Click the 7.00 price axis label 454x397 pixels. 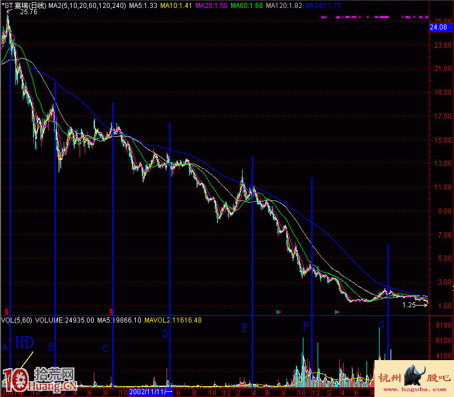(x=444, y=235)
